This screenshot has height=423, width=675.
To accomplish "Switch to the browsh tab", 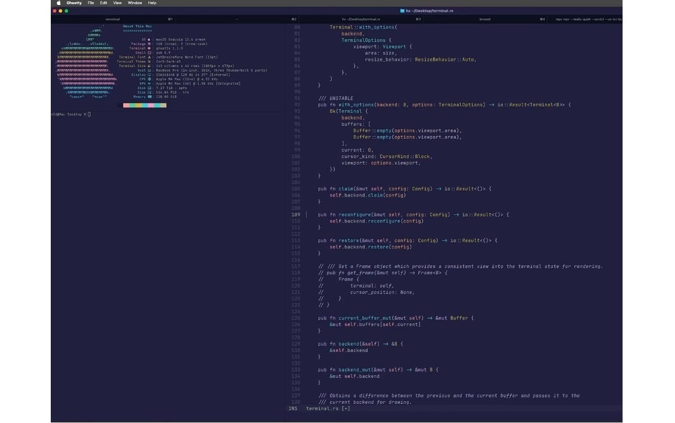I will coord(485,19).
